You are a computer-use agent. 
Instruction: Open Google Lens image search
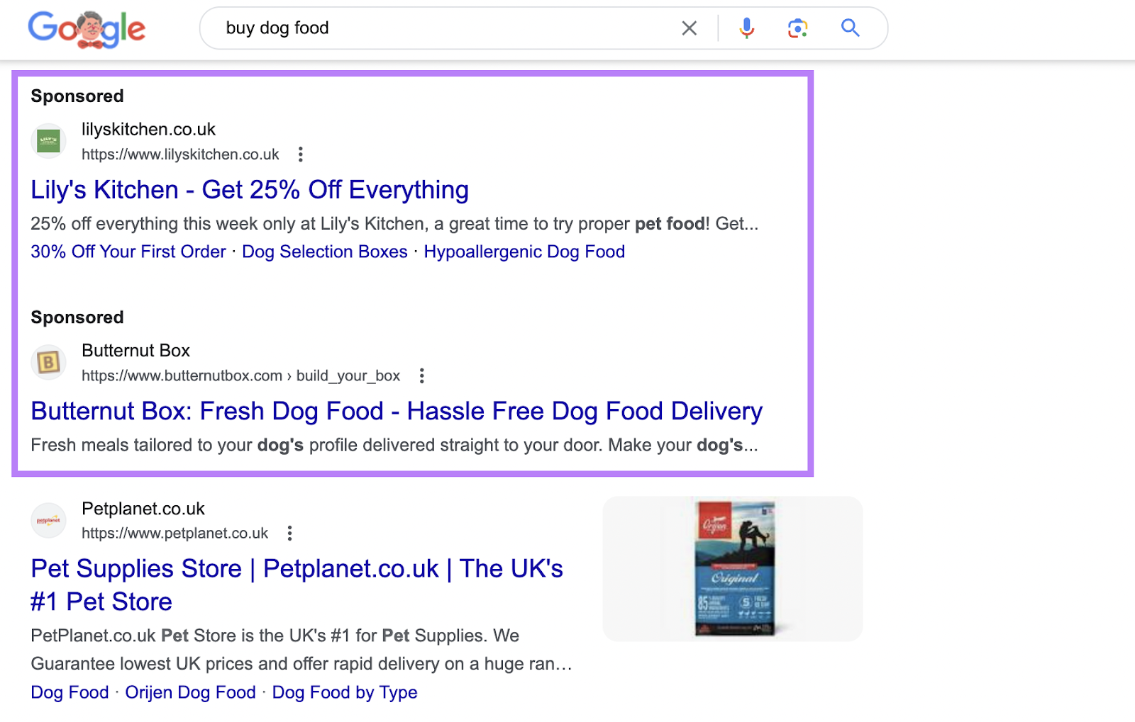pyautogui.click(x=797, y=28)
